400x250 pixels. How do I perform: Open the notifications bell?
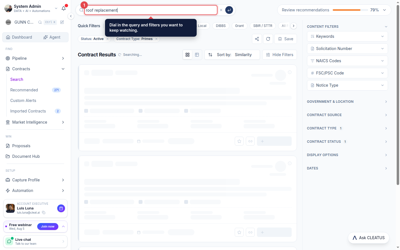pos(64,8)
